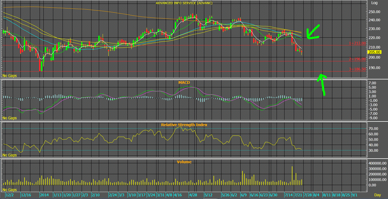Click the 220.00 price axis value
Screen dimensions: 388x199
(x=375, y=38)
